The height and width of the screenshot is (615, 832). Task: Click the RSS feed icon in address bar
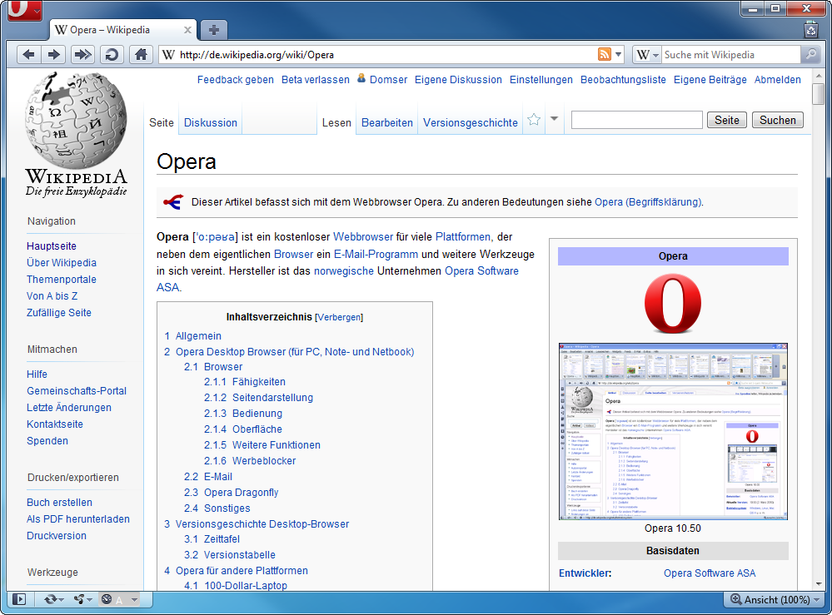point(605,54)
